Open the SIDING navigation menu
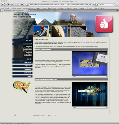Viewport: 119px width, 124px height. [x=23, y=59]
